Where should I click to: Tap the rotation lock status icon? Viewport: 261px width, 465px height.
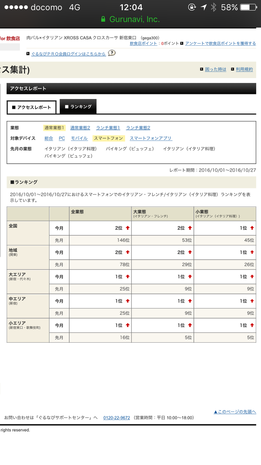click(x=192, y=7)
